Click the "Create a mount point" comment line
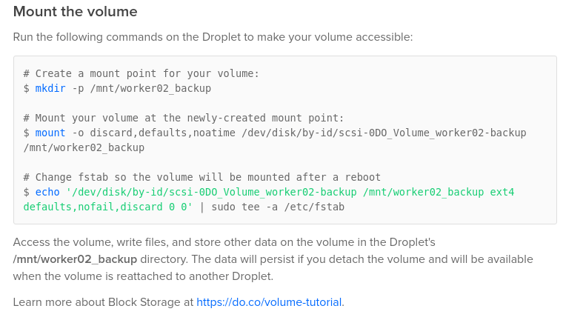The image size is (563, 320). (x=141, y=73)
